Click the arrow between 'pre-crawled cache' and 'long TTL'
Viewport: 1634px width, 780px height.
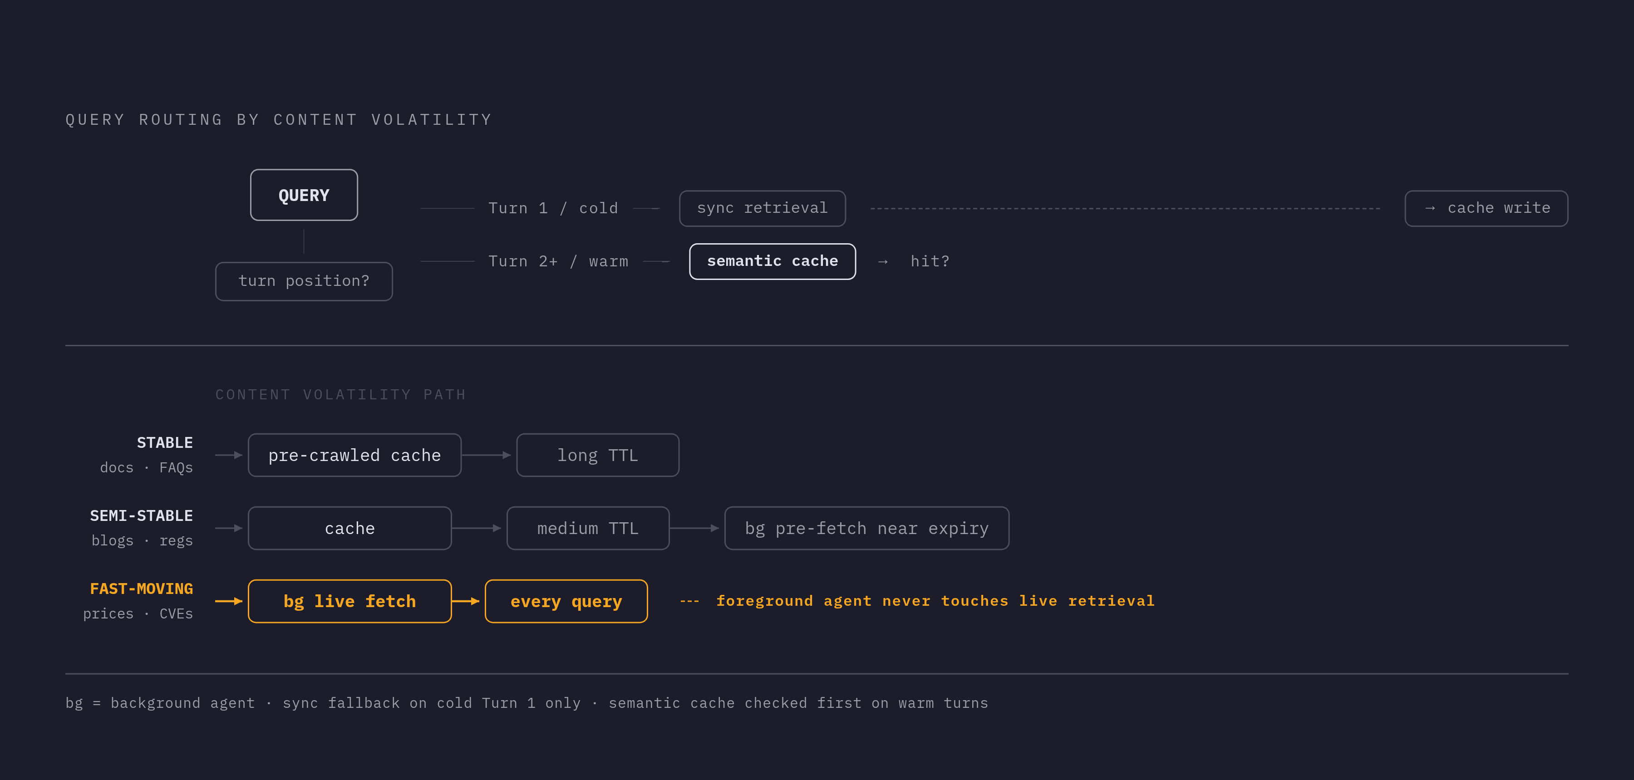pyautogui.click(x=487, y=455)
